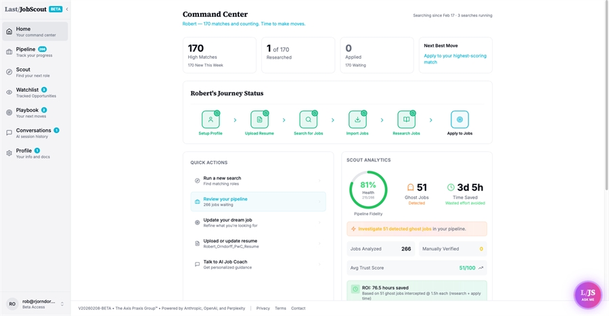Open the Privacy link in footer
Screen dimensions: 609x316
(x=263, y=308)
